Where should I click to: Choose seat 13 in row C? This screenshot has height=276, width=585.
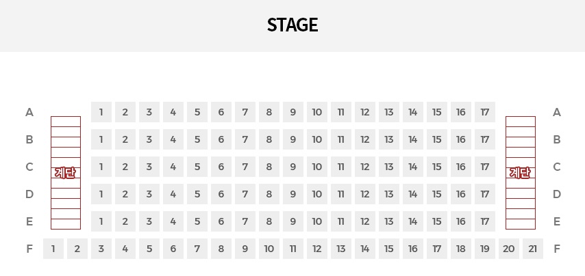(x=389, y=167)
